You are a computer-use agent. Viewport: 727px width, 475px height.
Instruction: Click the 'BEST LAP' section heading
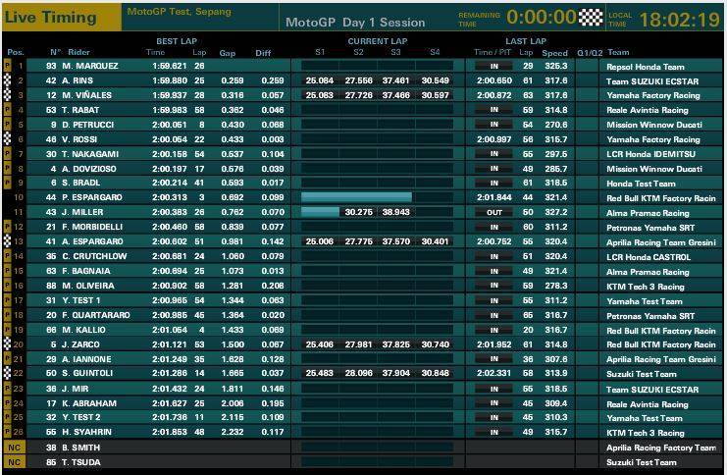click(177, 41)
